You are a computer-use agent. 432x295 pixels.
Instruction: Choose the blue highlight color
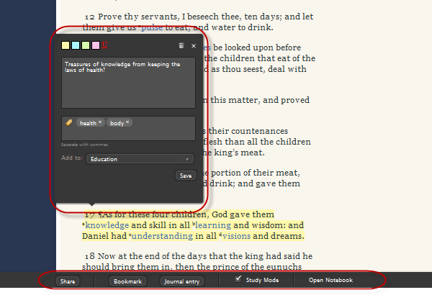pos(76,45)
